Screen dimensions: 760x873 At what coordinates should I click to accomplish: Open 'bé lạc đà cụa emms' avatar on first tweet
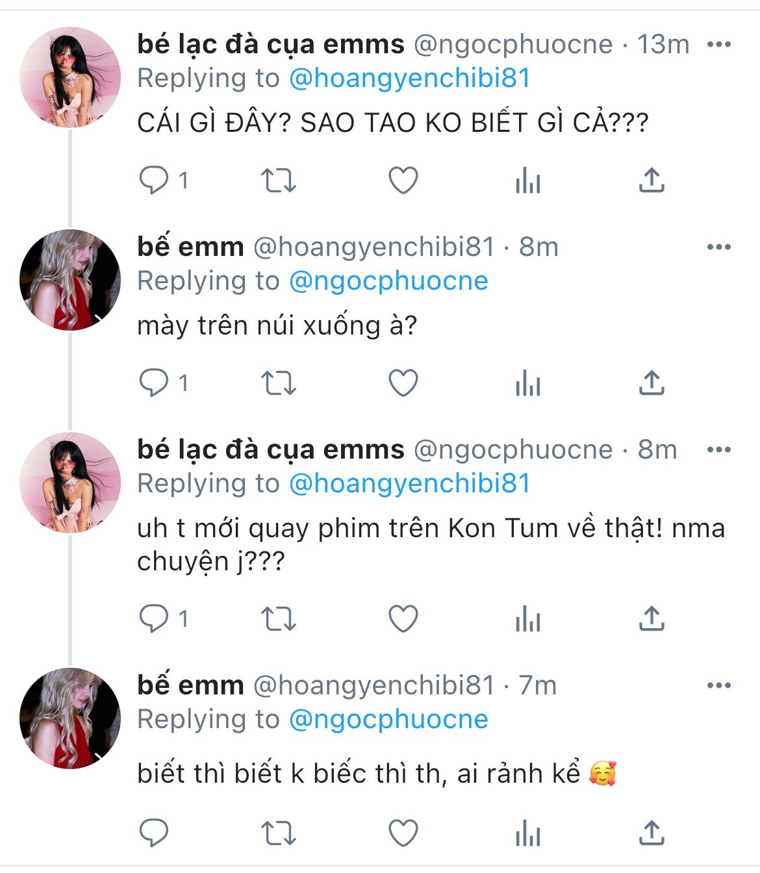70,77
